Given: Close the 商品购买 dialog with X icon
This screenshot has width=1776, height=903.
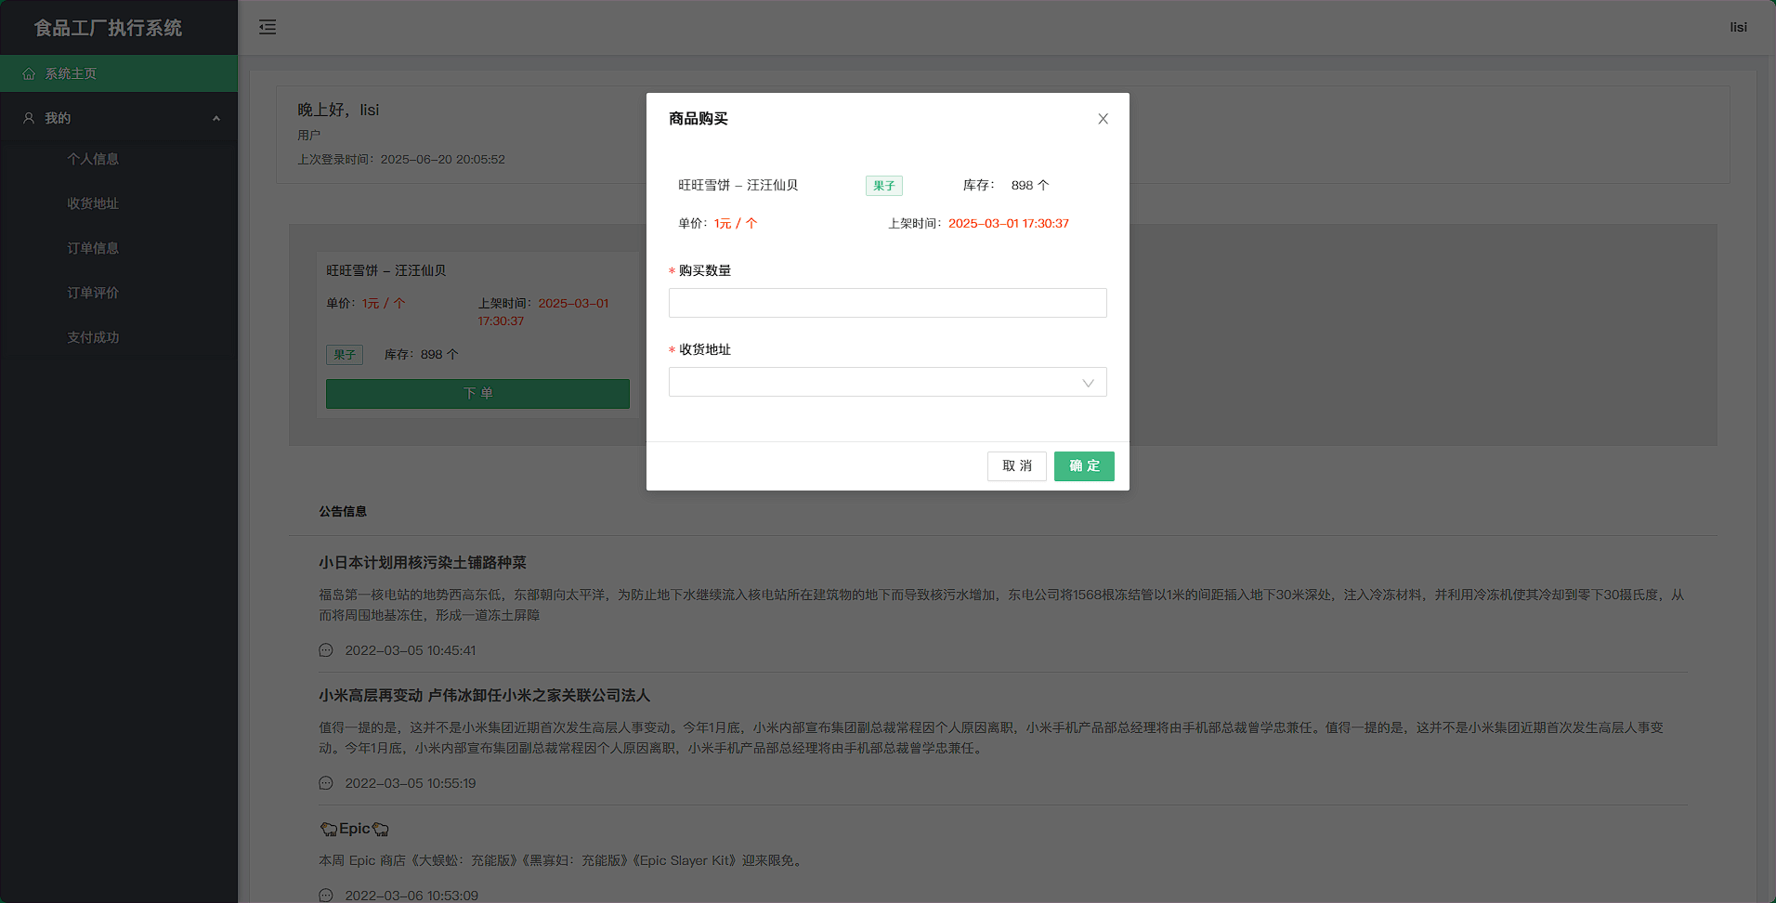Looking at the screenshot, I should [x=1103, y=119].
